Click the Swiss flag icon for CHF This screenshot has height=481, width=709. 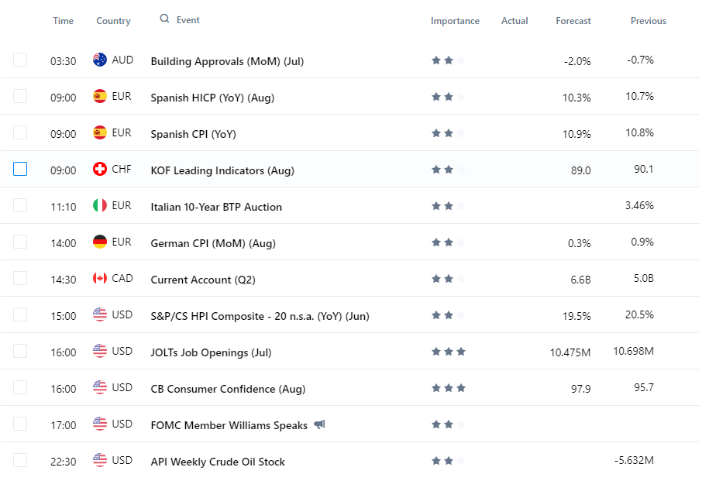[100, 170]
